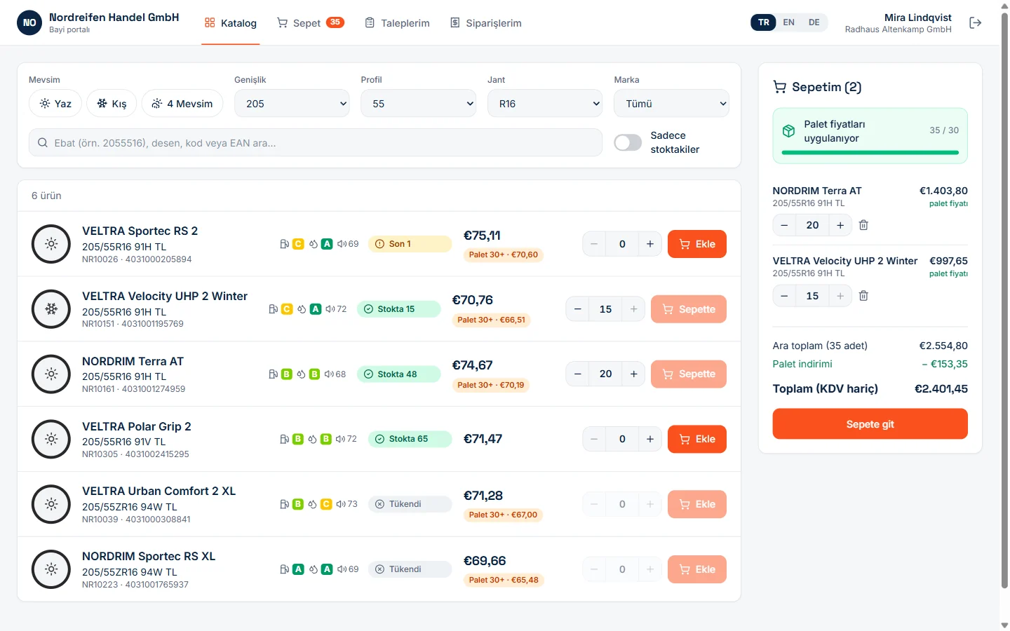Click the Sepete git button
The width and height of the screenshot is (1010, 631).
[870, 424]
